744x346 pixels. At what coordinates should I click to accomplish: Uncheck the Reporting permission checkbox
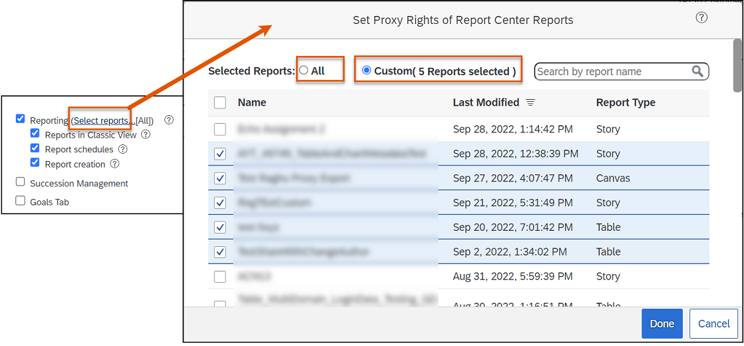(20, 120)
